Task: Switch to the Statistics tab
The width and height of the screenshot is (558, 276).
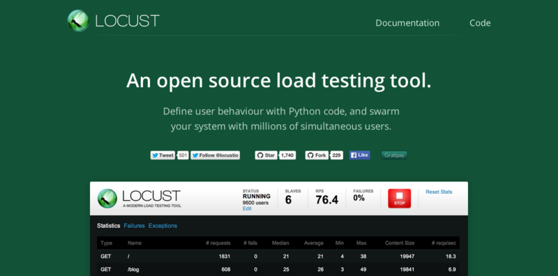Action: [x=109, y=226]
